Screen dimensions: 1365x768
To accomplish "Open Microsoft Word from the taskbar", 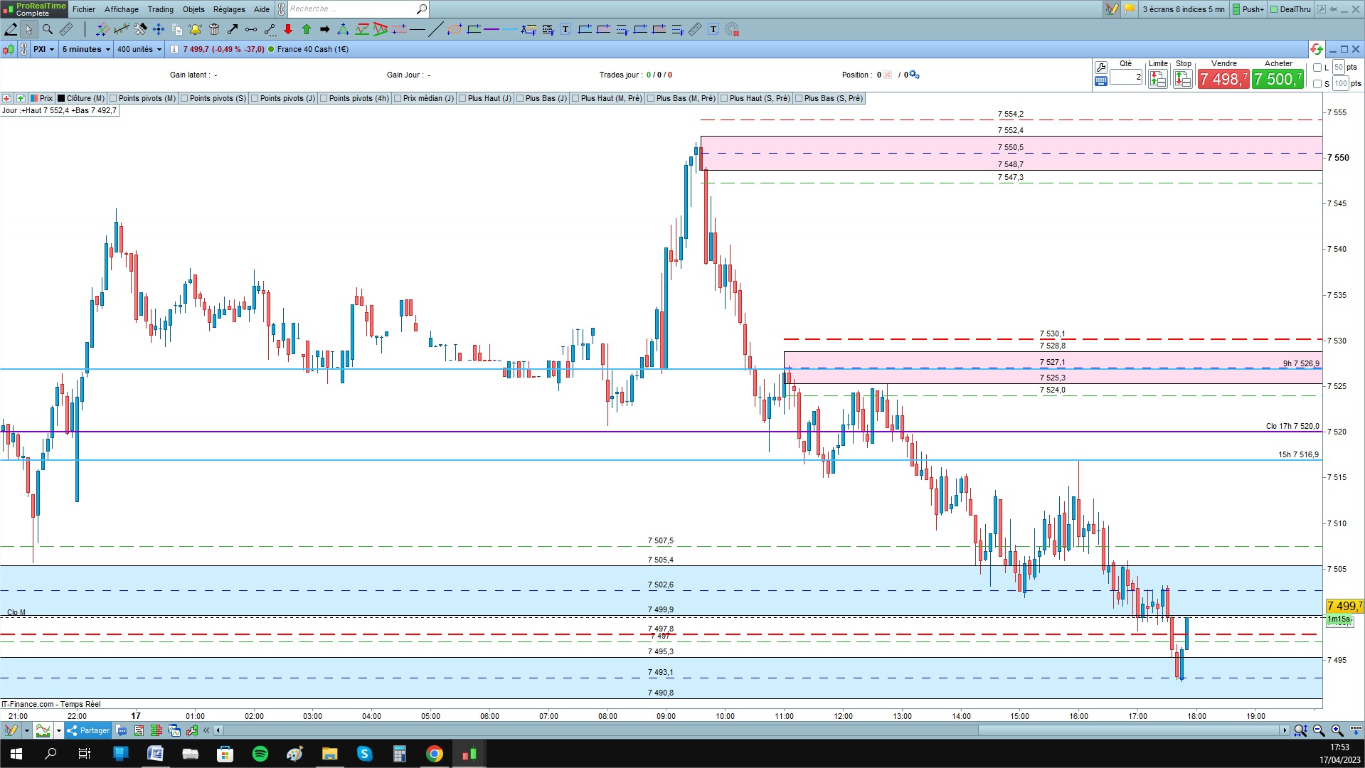I will (155, 754).
